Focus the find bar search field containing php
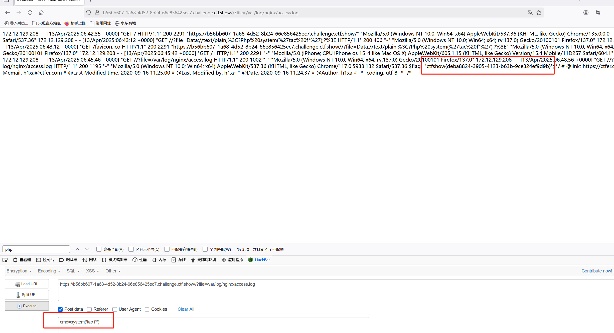This screenshot has height=333, width=614. 36,249
